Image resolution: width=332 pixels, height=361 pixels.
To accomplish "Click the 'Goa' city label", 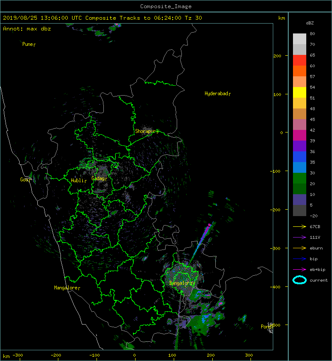I will (24, 180).
